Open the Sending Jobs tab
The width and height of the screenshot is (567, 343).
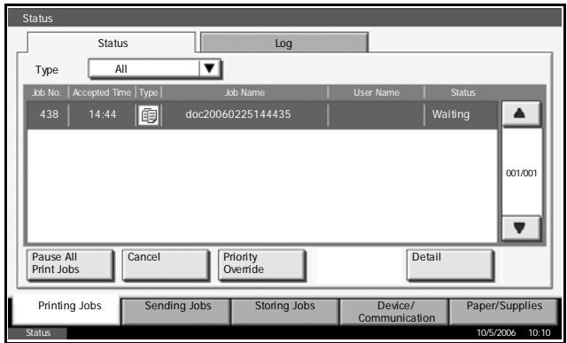tap(176, 311)
